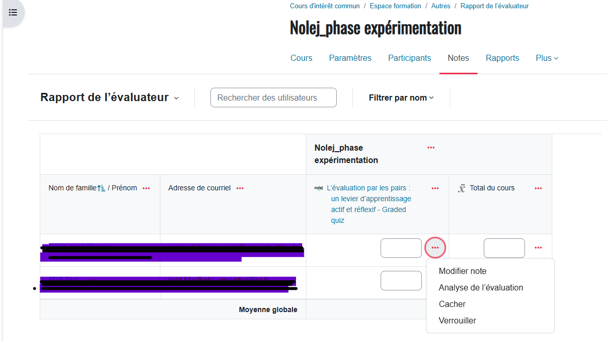The width and height of the screenshot is (607, 341).
Task: Click the Prénom sort link
Action: [124, 188]
